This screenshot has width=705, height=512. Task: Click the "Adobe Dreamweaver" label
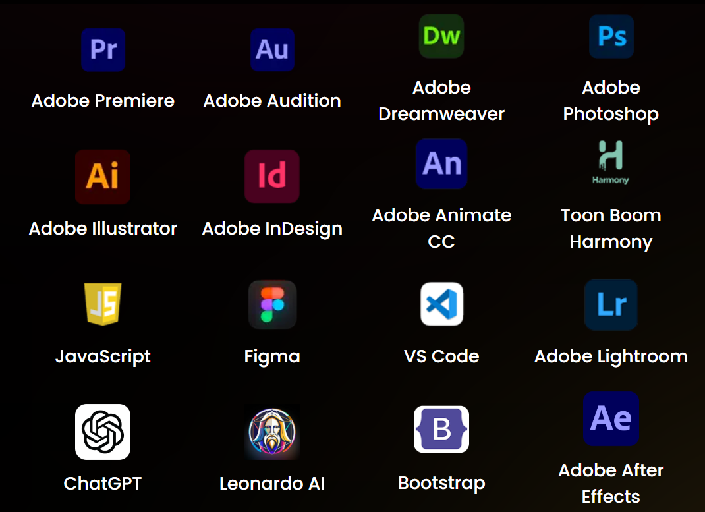(x=441, y=101)
